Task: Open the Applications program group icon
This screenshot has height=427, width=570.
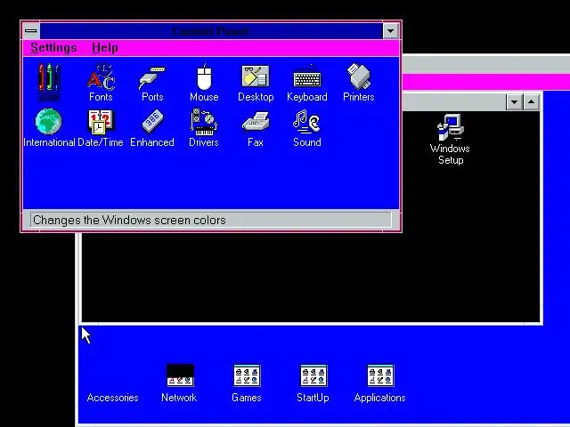Action: 380,375
